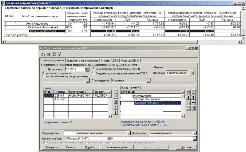
Task: Activate the context help cursor icon
Action: (59, 54)
